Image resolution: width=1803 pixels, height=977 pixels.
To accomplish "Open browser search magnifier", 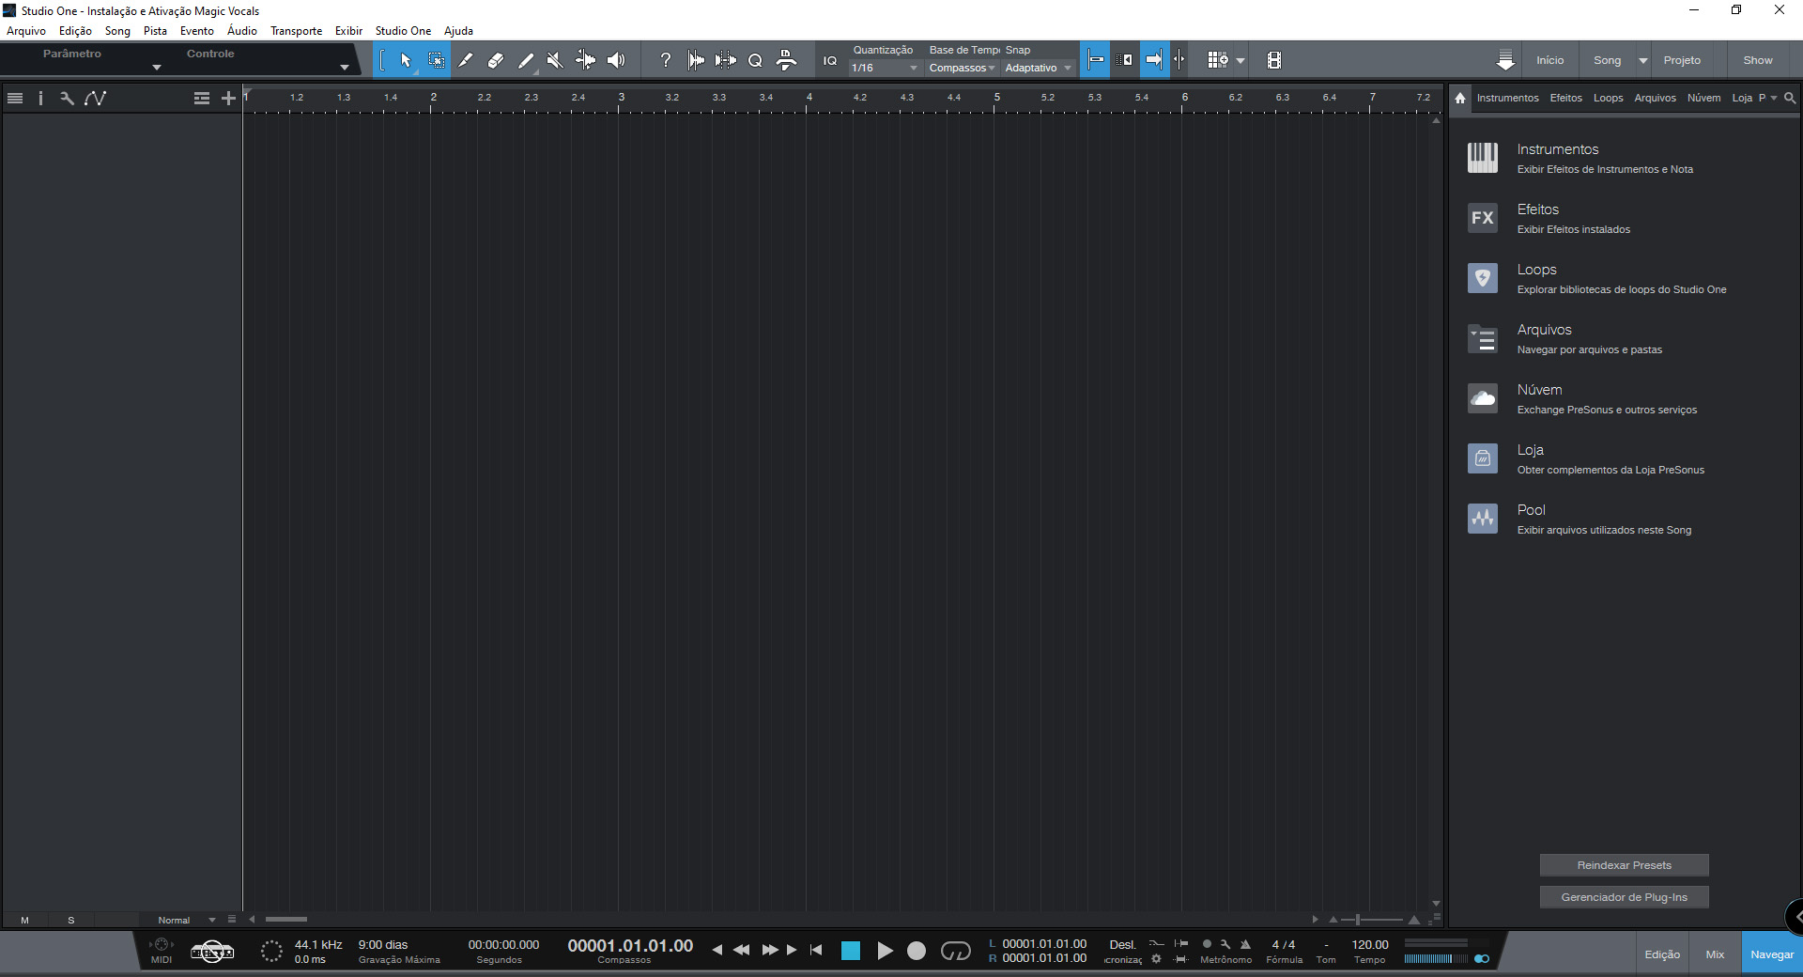I will (1790, 98).
